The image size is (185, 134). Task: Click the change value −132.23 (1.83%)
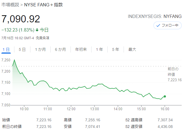tap(18, 30)
